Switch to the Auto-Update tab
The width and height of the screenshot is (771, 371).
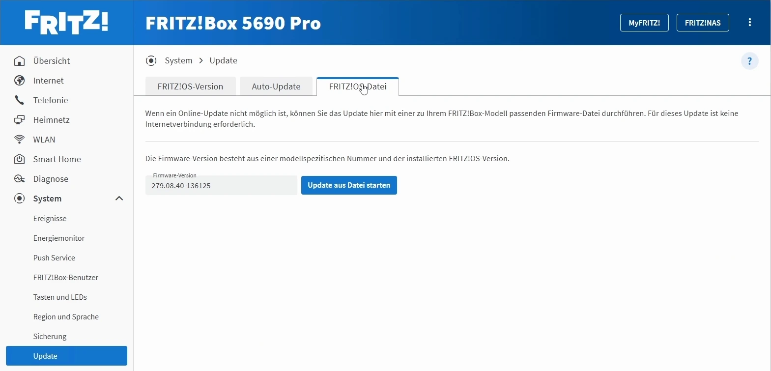(276, 86)
